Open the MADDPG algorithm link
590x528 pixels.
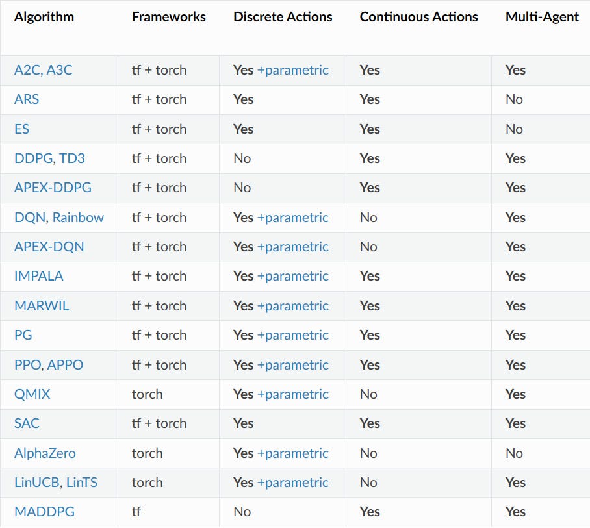click(44, 512)
